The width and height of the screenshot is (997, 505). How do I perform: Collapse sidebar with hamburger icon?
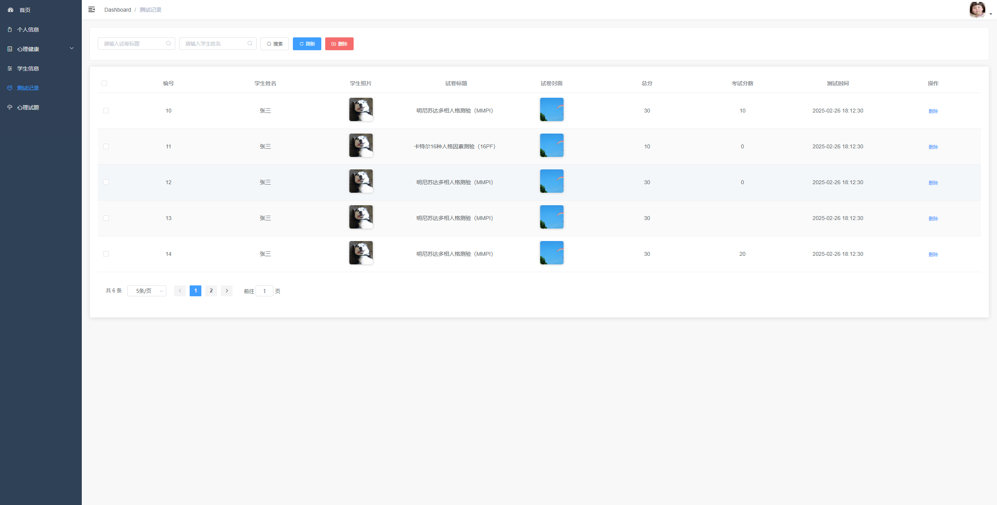coord(92,9)
